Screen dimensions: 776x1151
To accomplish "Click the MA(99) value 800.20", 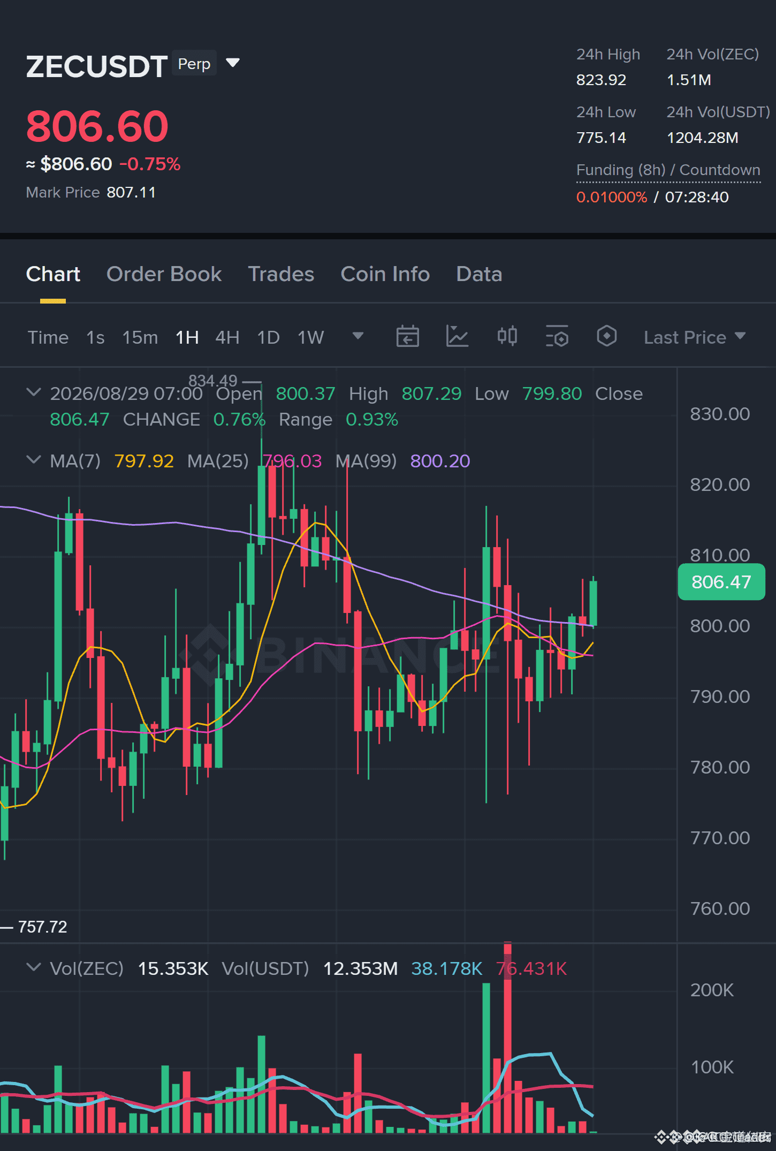I will pos(440,461).
